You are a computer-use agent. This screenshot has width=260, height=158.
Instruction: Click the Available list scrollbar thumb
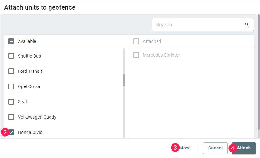coord(124,80)
